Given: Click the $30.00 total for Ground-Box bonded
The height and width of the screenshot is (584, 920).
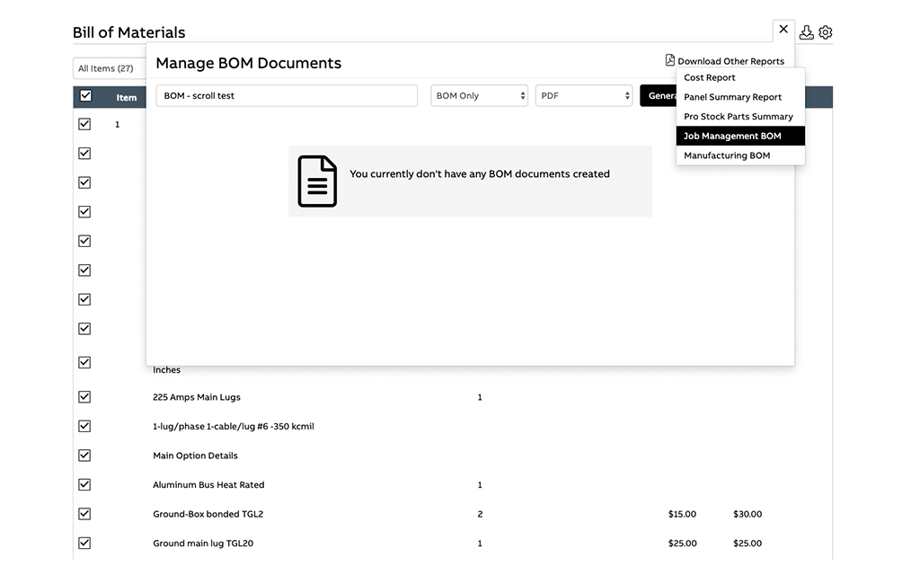Looking at the screenshot, I should coord(747,514).
